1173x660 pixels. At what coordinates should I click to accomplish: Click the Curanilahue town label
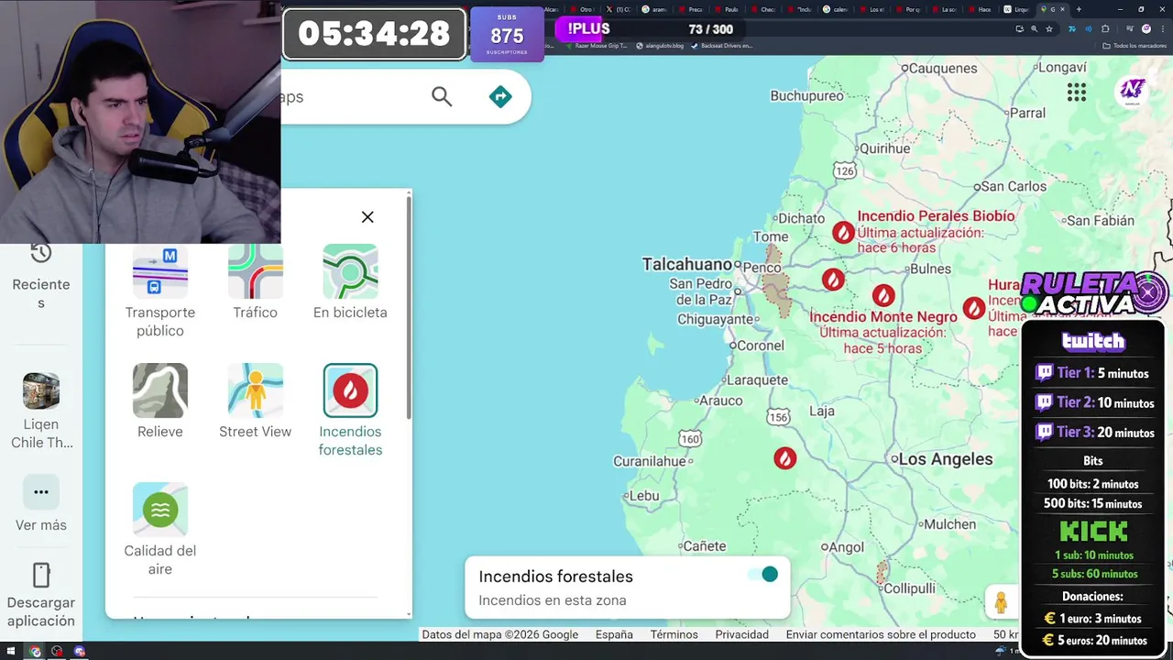click(650, 461)
